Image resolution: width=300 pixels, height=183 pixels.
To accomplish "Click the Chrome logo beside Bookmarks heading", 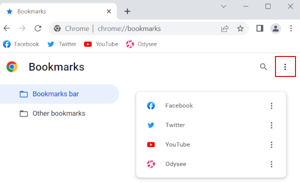I will [x=12, y=67].
